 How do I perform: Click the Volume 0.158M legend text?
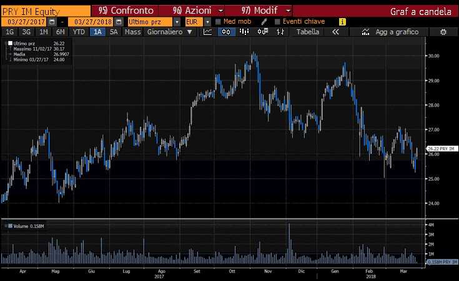(x=29, y=226)
